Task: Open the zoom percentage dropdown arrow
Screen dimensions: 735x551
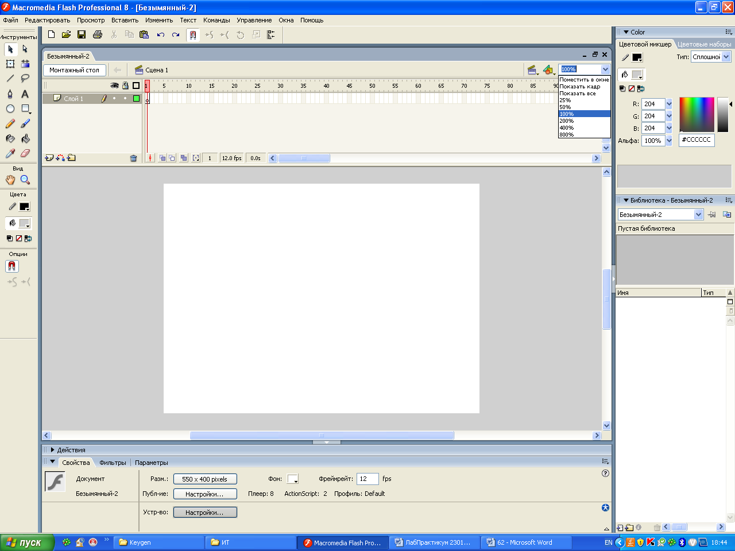Action: [605, 69]
